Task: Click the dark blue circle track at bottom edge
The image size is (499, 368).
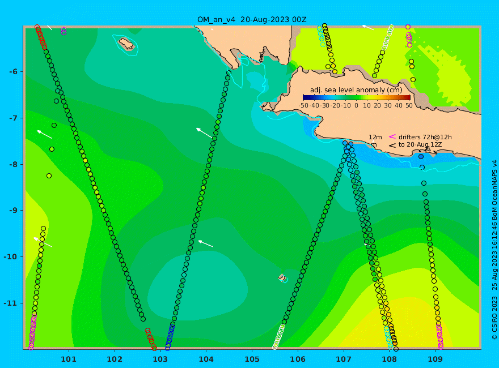Action: click(170, 337)
